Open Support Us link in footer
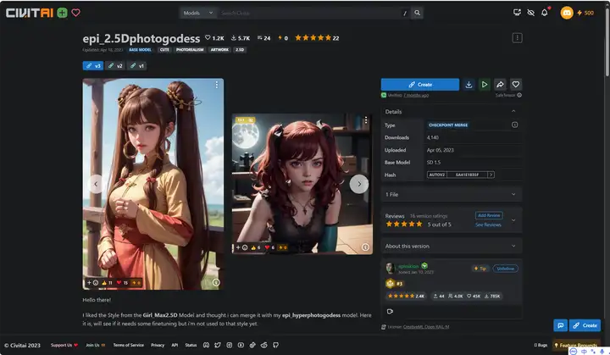This screenshot has height=355, width=610. click(64, 345)
